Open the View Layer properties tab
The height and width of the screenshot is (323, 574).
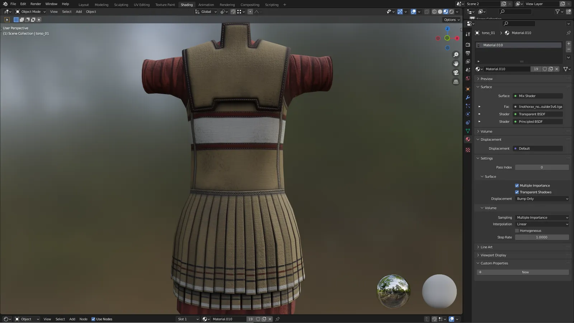[468, 62]
